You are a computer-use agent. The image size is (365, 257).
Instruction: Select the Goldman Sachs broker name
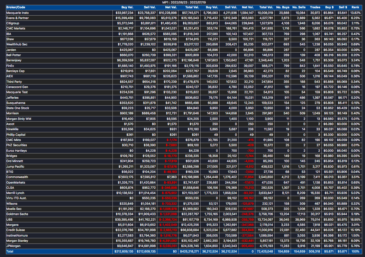(17, 214)
